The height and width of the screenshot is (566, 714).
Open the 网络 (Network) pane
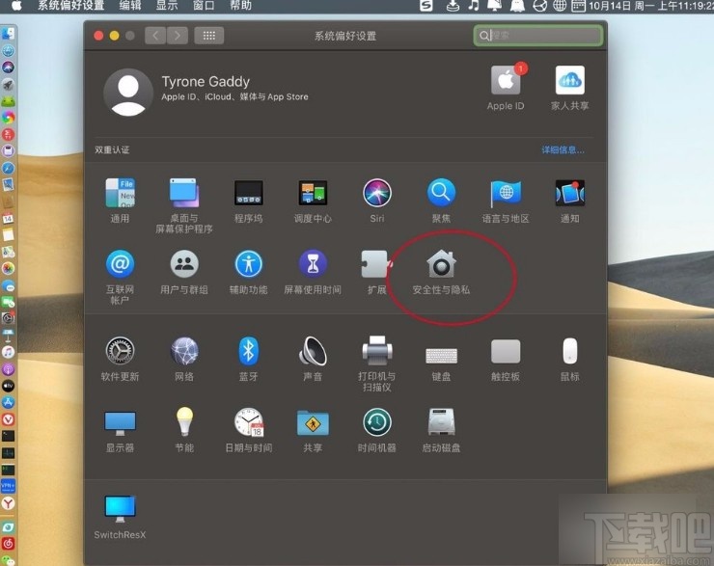point(184,351)
